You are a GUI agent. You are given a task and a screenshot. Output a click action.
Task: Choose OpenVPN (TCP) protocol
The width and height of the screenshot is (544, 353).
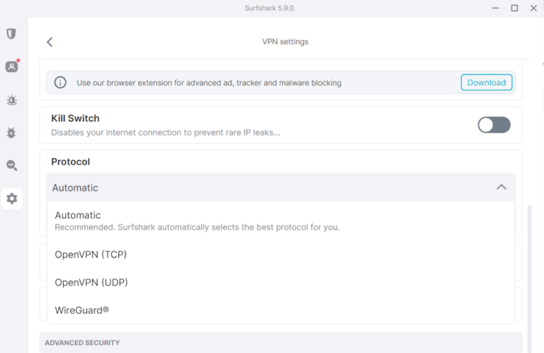click(x=280, y=254)
